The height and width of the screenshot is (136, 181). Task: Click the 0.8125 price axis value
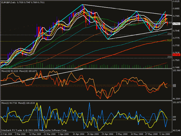(177, 1)
